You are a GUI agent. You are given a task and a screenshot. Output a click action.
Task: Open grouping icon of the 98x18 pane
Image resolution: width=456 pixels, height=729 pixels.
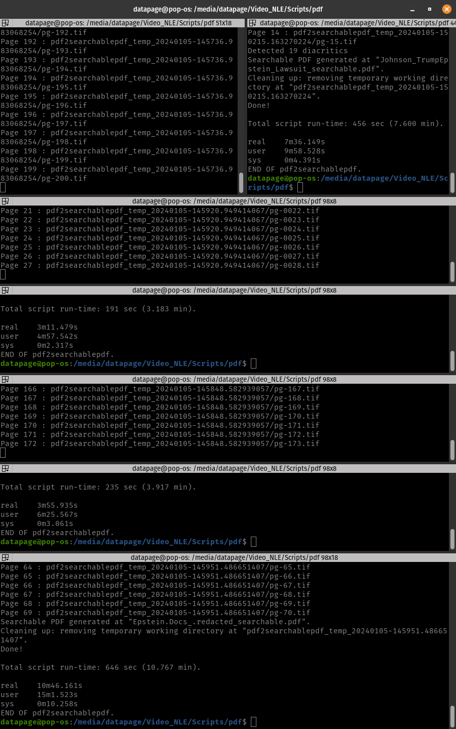pyautogui.click(x=5, y=557)
